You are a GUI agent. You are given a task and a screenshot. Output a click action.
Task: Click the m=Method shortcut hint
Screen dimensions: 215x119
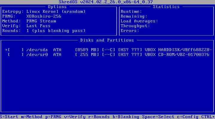point(31,117)
